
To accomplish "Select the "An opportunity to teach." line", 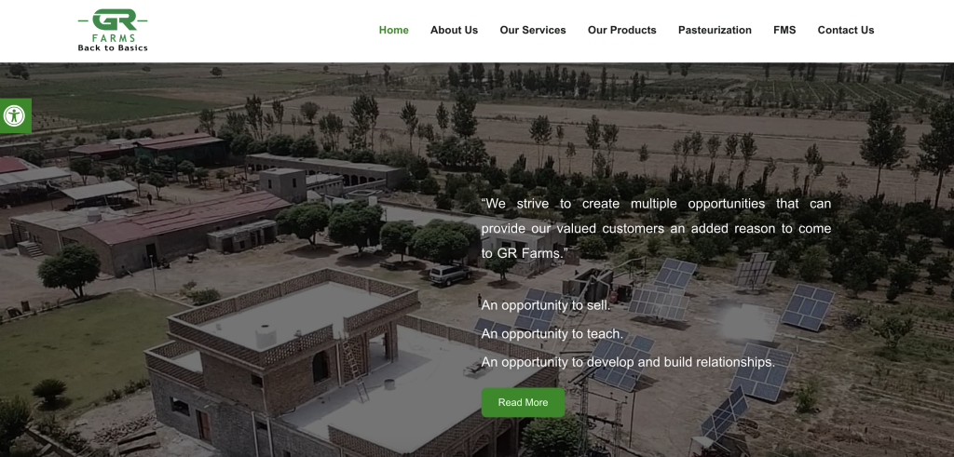I will coord(552,333).
